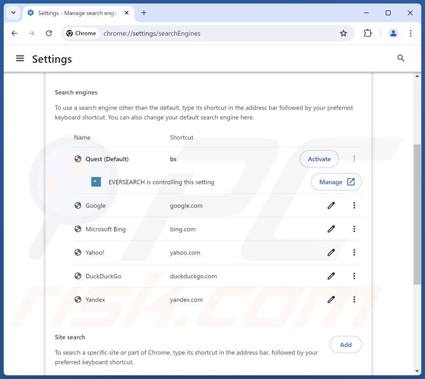Select the Quest (Default) name

click(107, 159)
